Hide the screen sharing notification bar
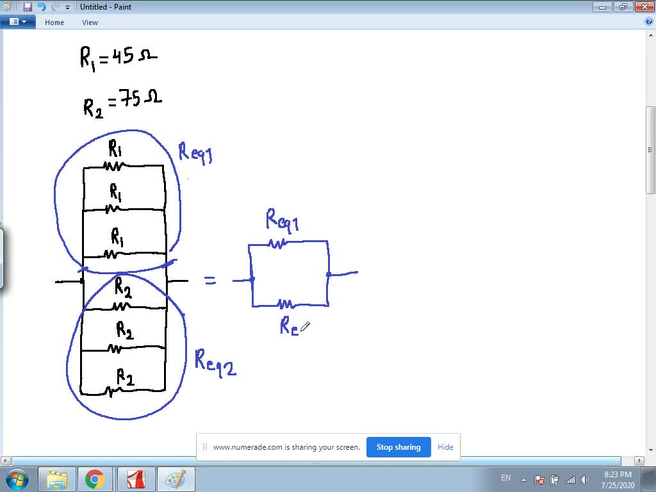Screen dimensions: 656x492 445,447
